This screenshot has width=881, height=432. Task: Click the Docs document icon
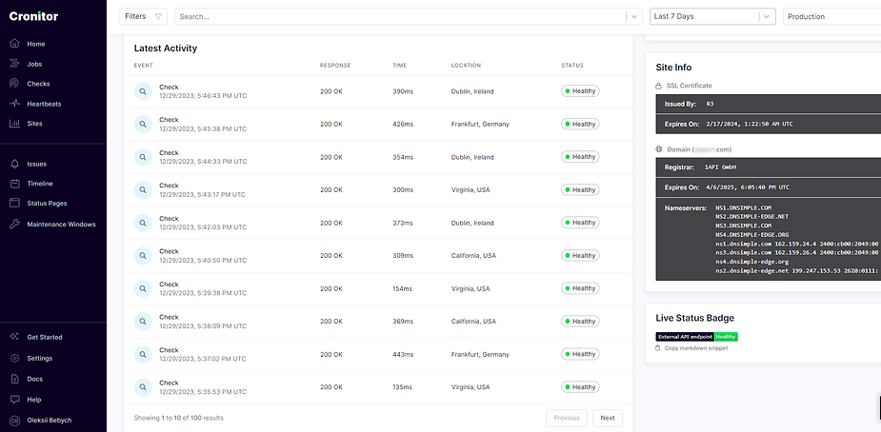(14, 379)
